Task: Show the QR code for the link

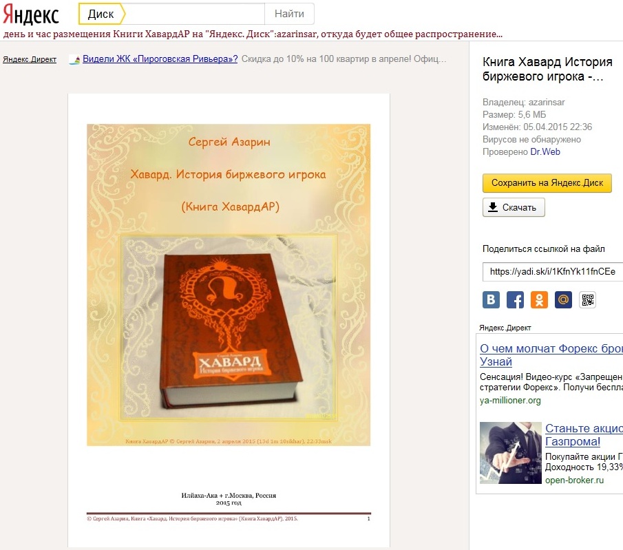Action: 587,299
